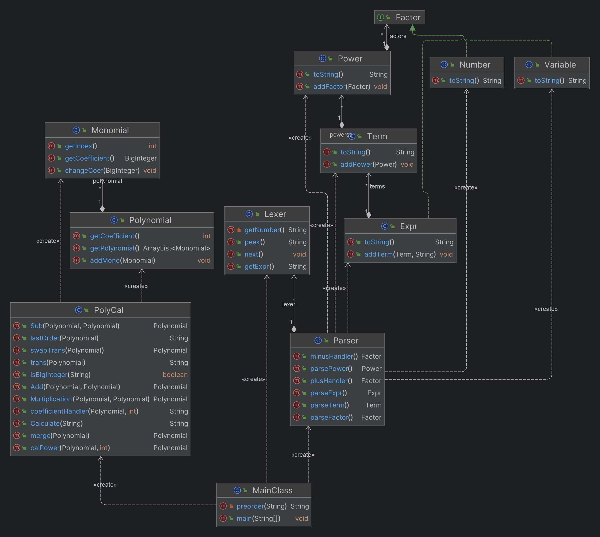Select the Term class title

pos(377,136)
